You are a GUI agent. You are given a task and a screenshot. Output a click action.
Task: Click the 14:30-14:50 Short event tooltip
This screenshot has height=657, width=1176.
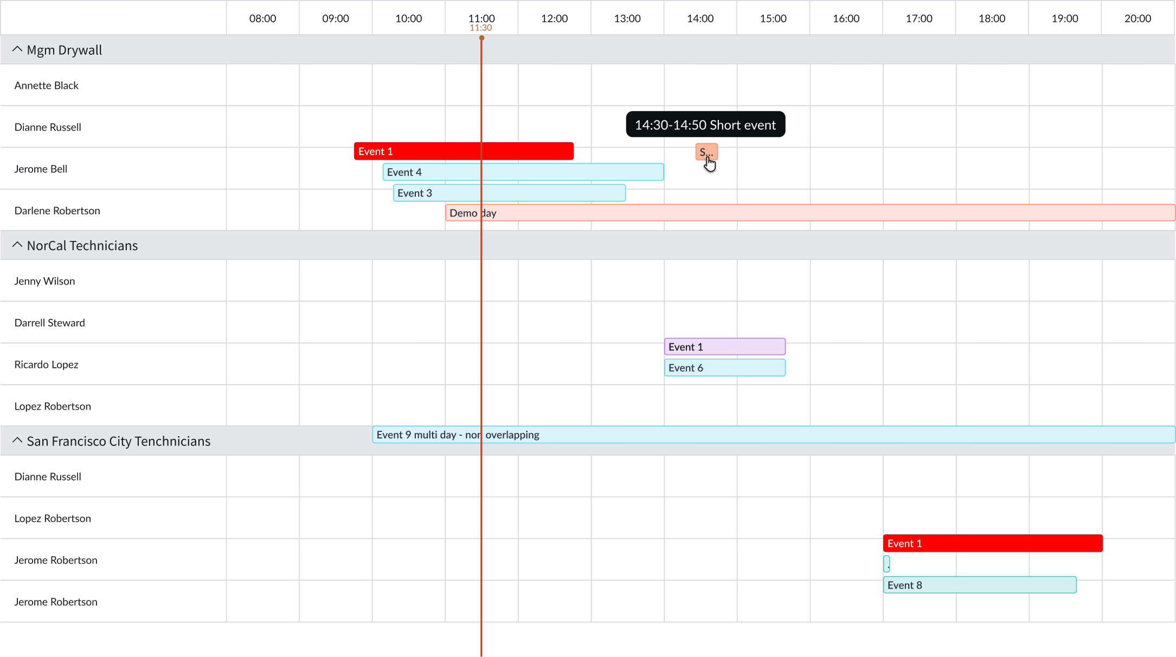coord(705,124)
